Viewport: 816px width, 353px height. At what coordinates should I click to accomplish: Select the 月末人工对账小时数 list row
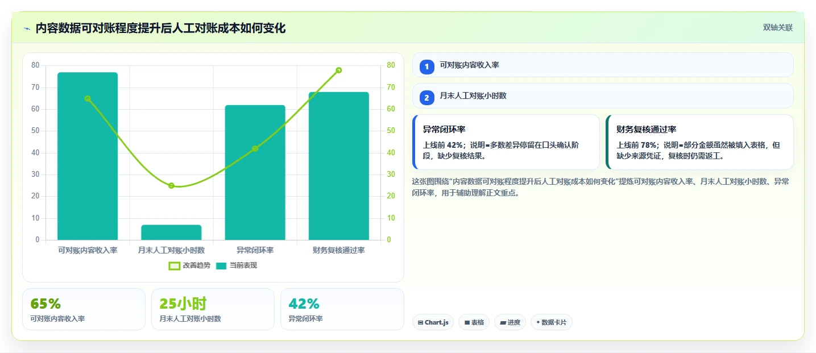point(603,95)
